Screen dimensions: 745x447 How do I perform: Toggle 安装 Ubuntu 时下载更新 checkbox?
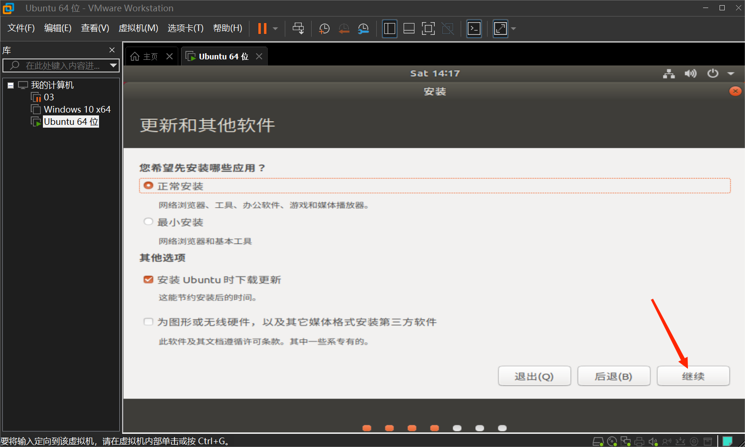click(x=149, y=279)
